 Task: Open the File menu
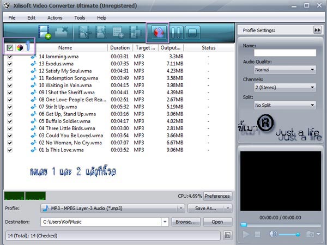point(12,18)
